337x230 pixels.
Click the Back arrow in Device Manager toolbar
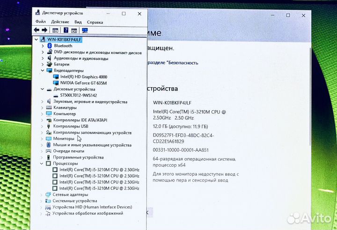point(37,30)
